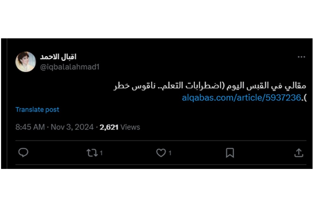The height and width of the screenshot is (209, 314).
Task: Click the word Views beside 2,621
Action: (x=130, y=127)
